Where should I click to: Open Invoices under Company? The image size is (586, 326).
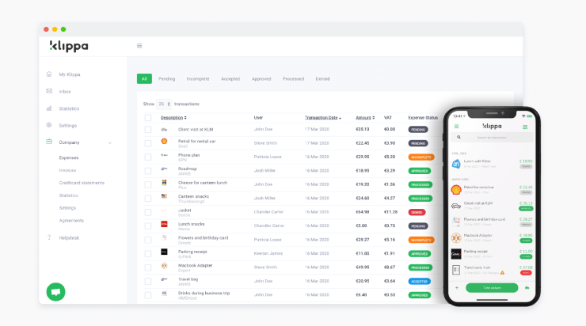pos(67,170)
